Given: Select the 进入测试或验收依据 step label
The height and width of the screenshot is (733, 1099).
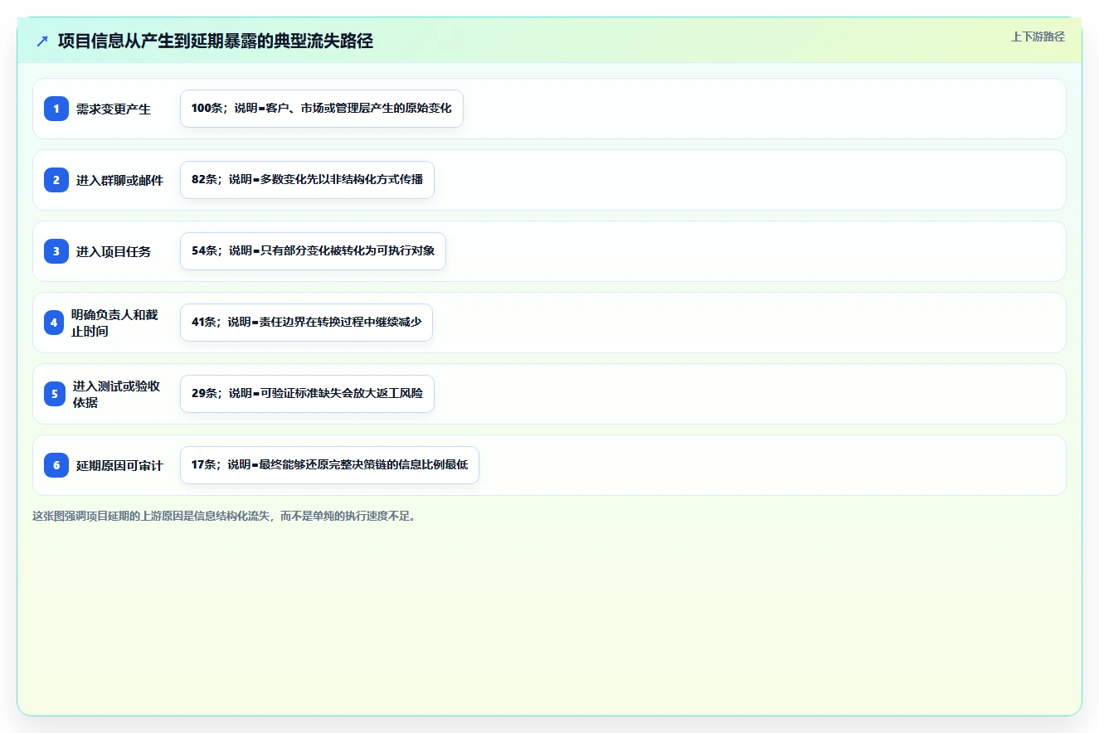Looking at the screenshot, I should pyautogui.click(x=117, y=394).
